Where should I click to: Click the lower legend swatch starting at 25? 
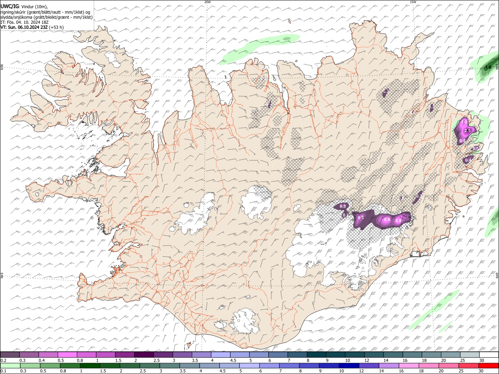coord(469,366)
